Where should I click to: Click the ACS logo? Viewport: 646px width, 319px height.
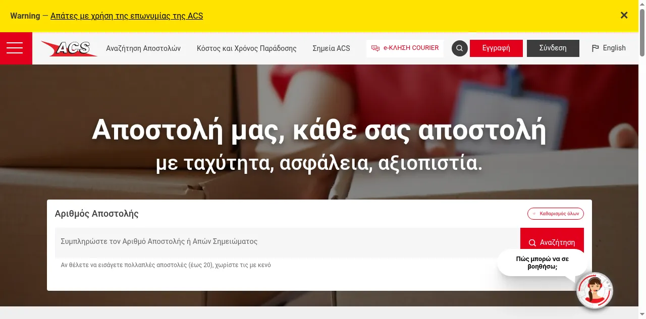[x=70, y=48]
